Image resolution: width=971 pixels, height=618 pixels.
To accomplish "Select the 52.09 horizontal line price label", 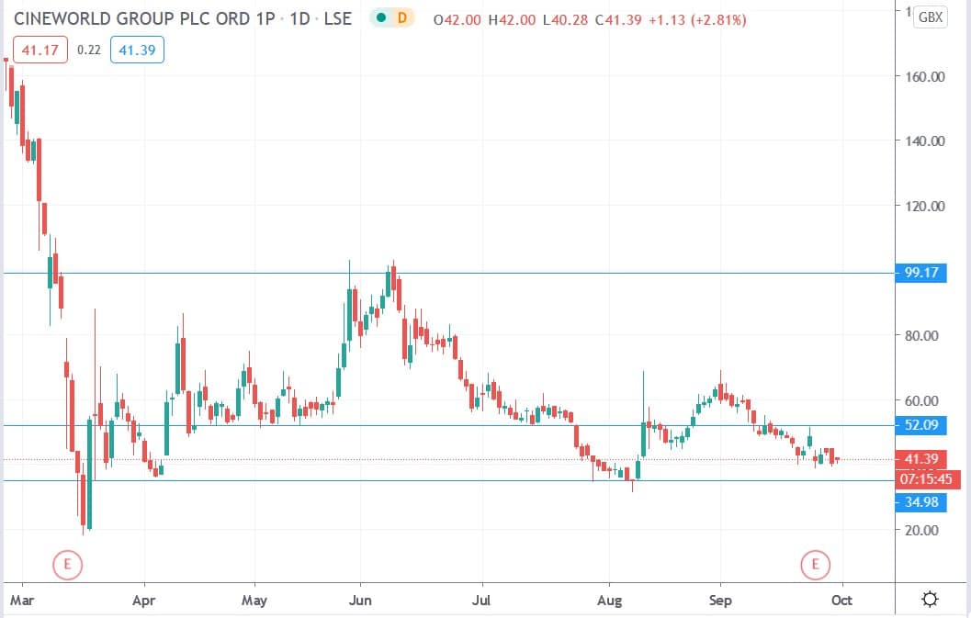I will pyautogui.click(x=920, y=425).
